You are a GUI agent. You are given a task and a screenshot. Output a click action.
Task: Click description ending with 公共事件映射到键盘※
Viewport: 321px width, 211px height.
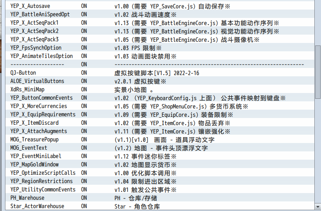pos(200,98)
